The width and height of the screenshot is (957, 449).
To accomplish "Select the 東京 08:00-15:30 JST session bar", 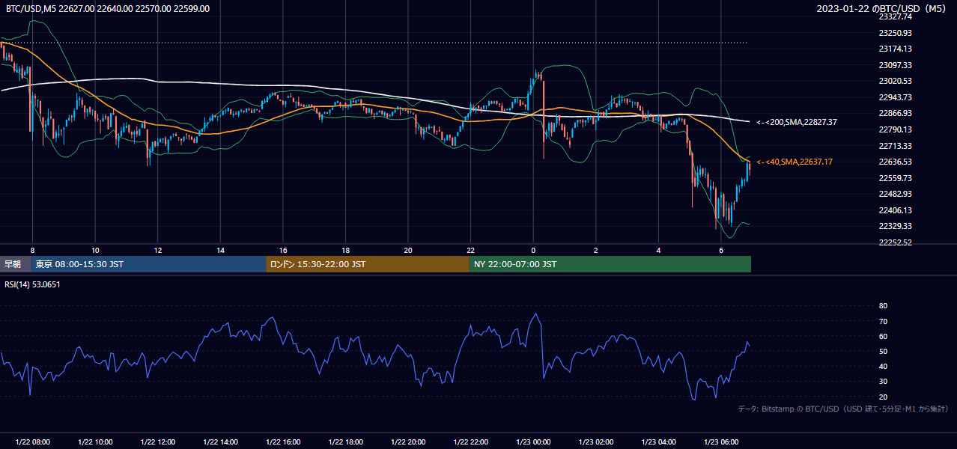I will [148, 264].
